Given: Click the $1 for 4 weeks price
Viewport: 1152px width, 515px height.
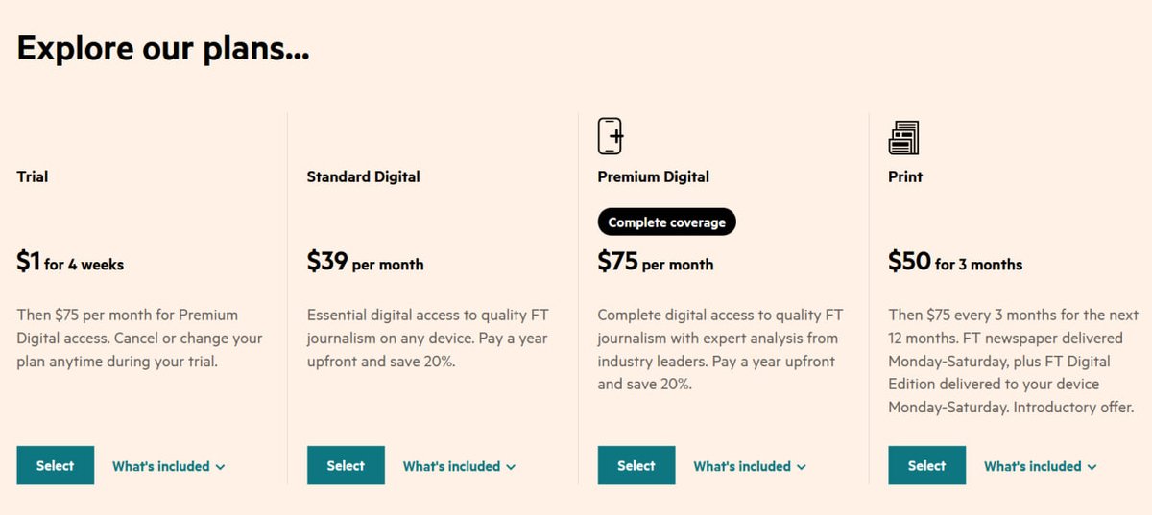Looking at the screenshot, I should 71,262.
